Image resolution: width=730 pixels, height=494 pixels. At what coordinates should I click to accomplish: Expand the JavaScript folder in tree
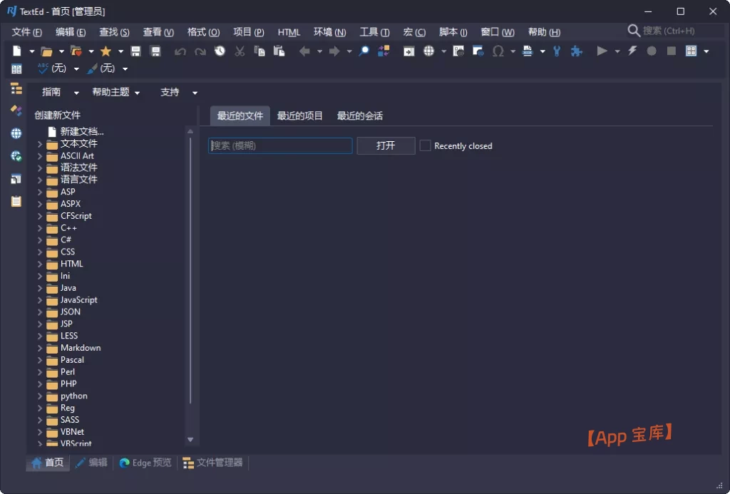40,300
